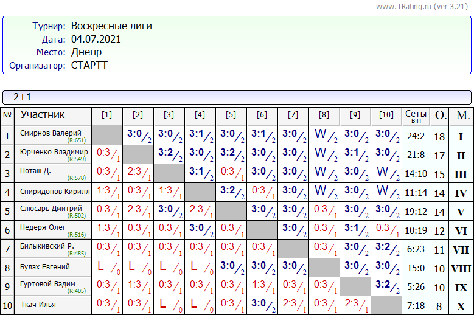
Task: Click the date value 04.07.2021
Action: click(x=96, y=40)
